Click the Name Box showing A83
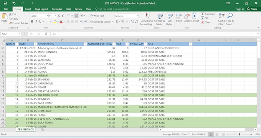 11,34
